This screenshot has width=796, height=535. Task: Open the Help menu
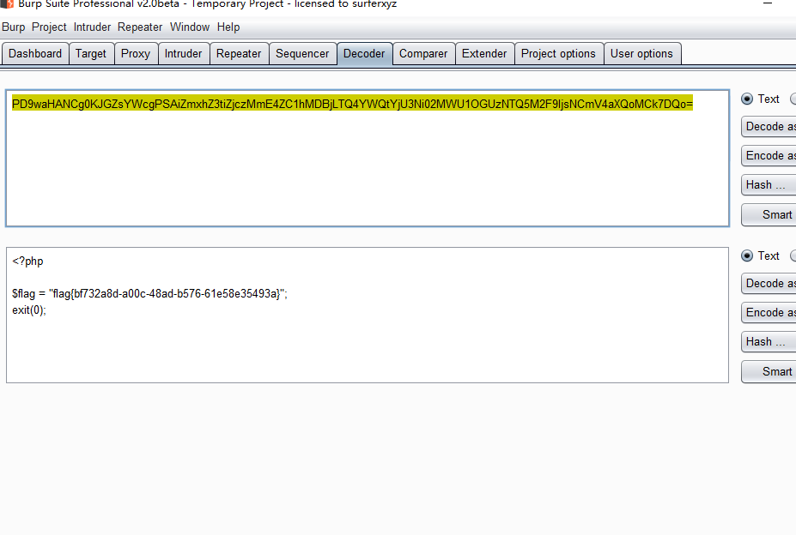pos(228,27)
